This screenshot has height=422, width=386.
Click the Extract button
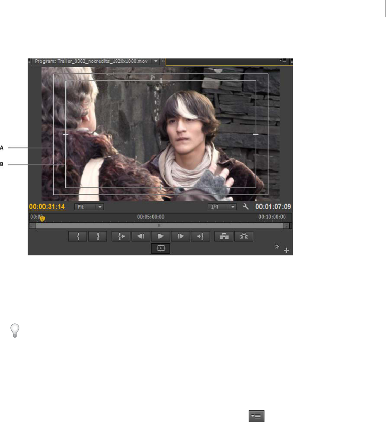[x=244, y=236]
